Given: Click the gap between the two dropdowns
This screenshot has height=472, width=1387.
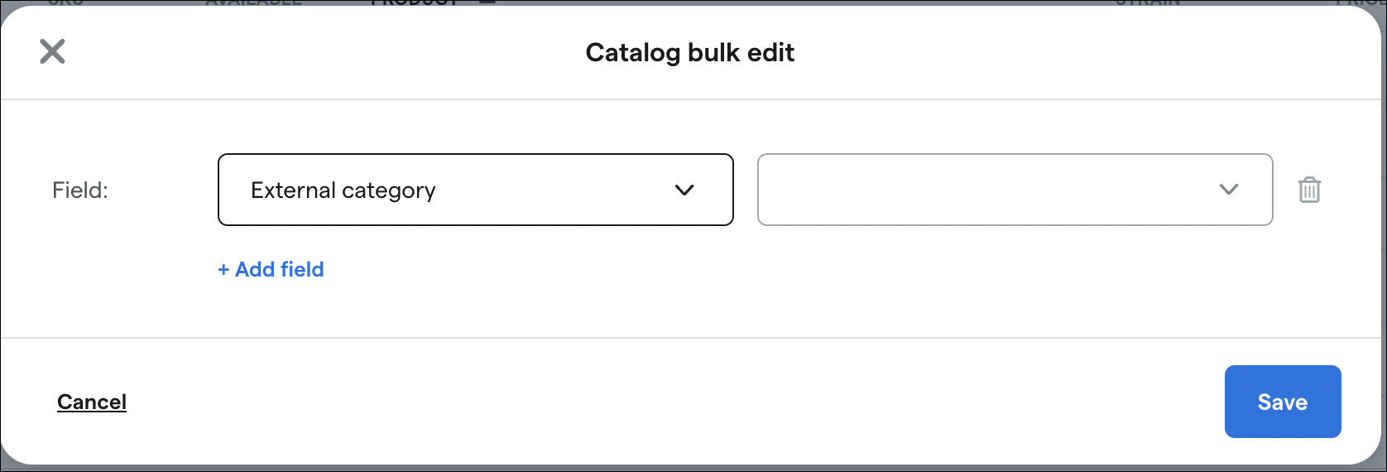Looking at the screenshot, I should pos(746,190).
